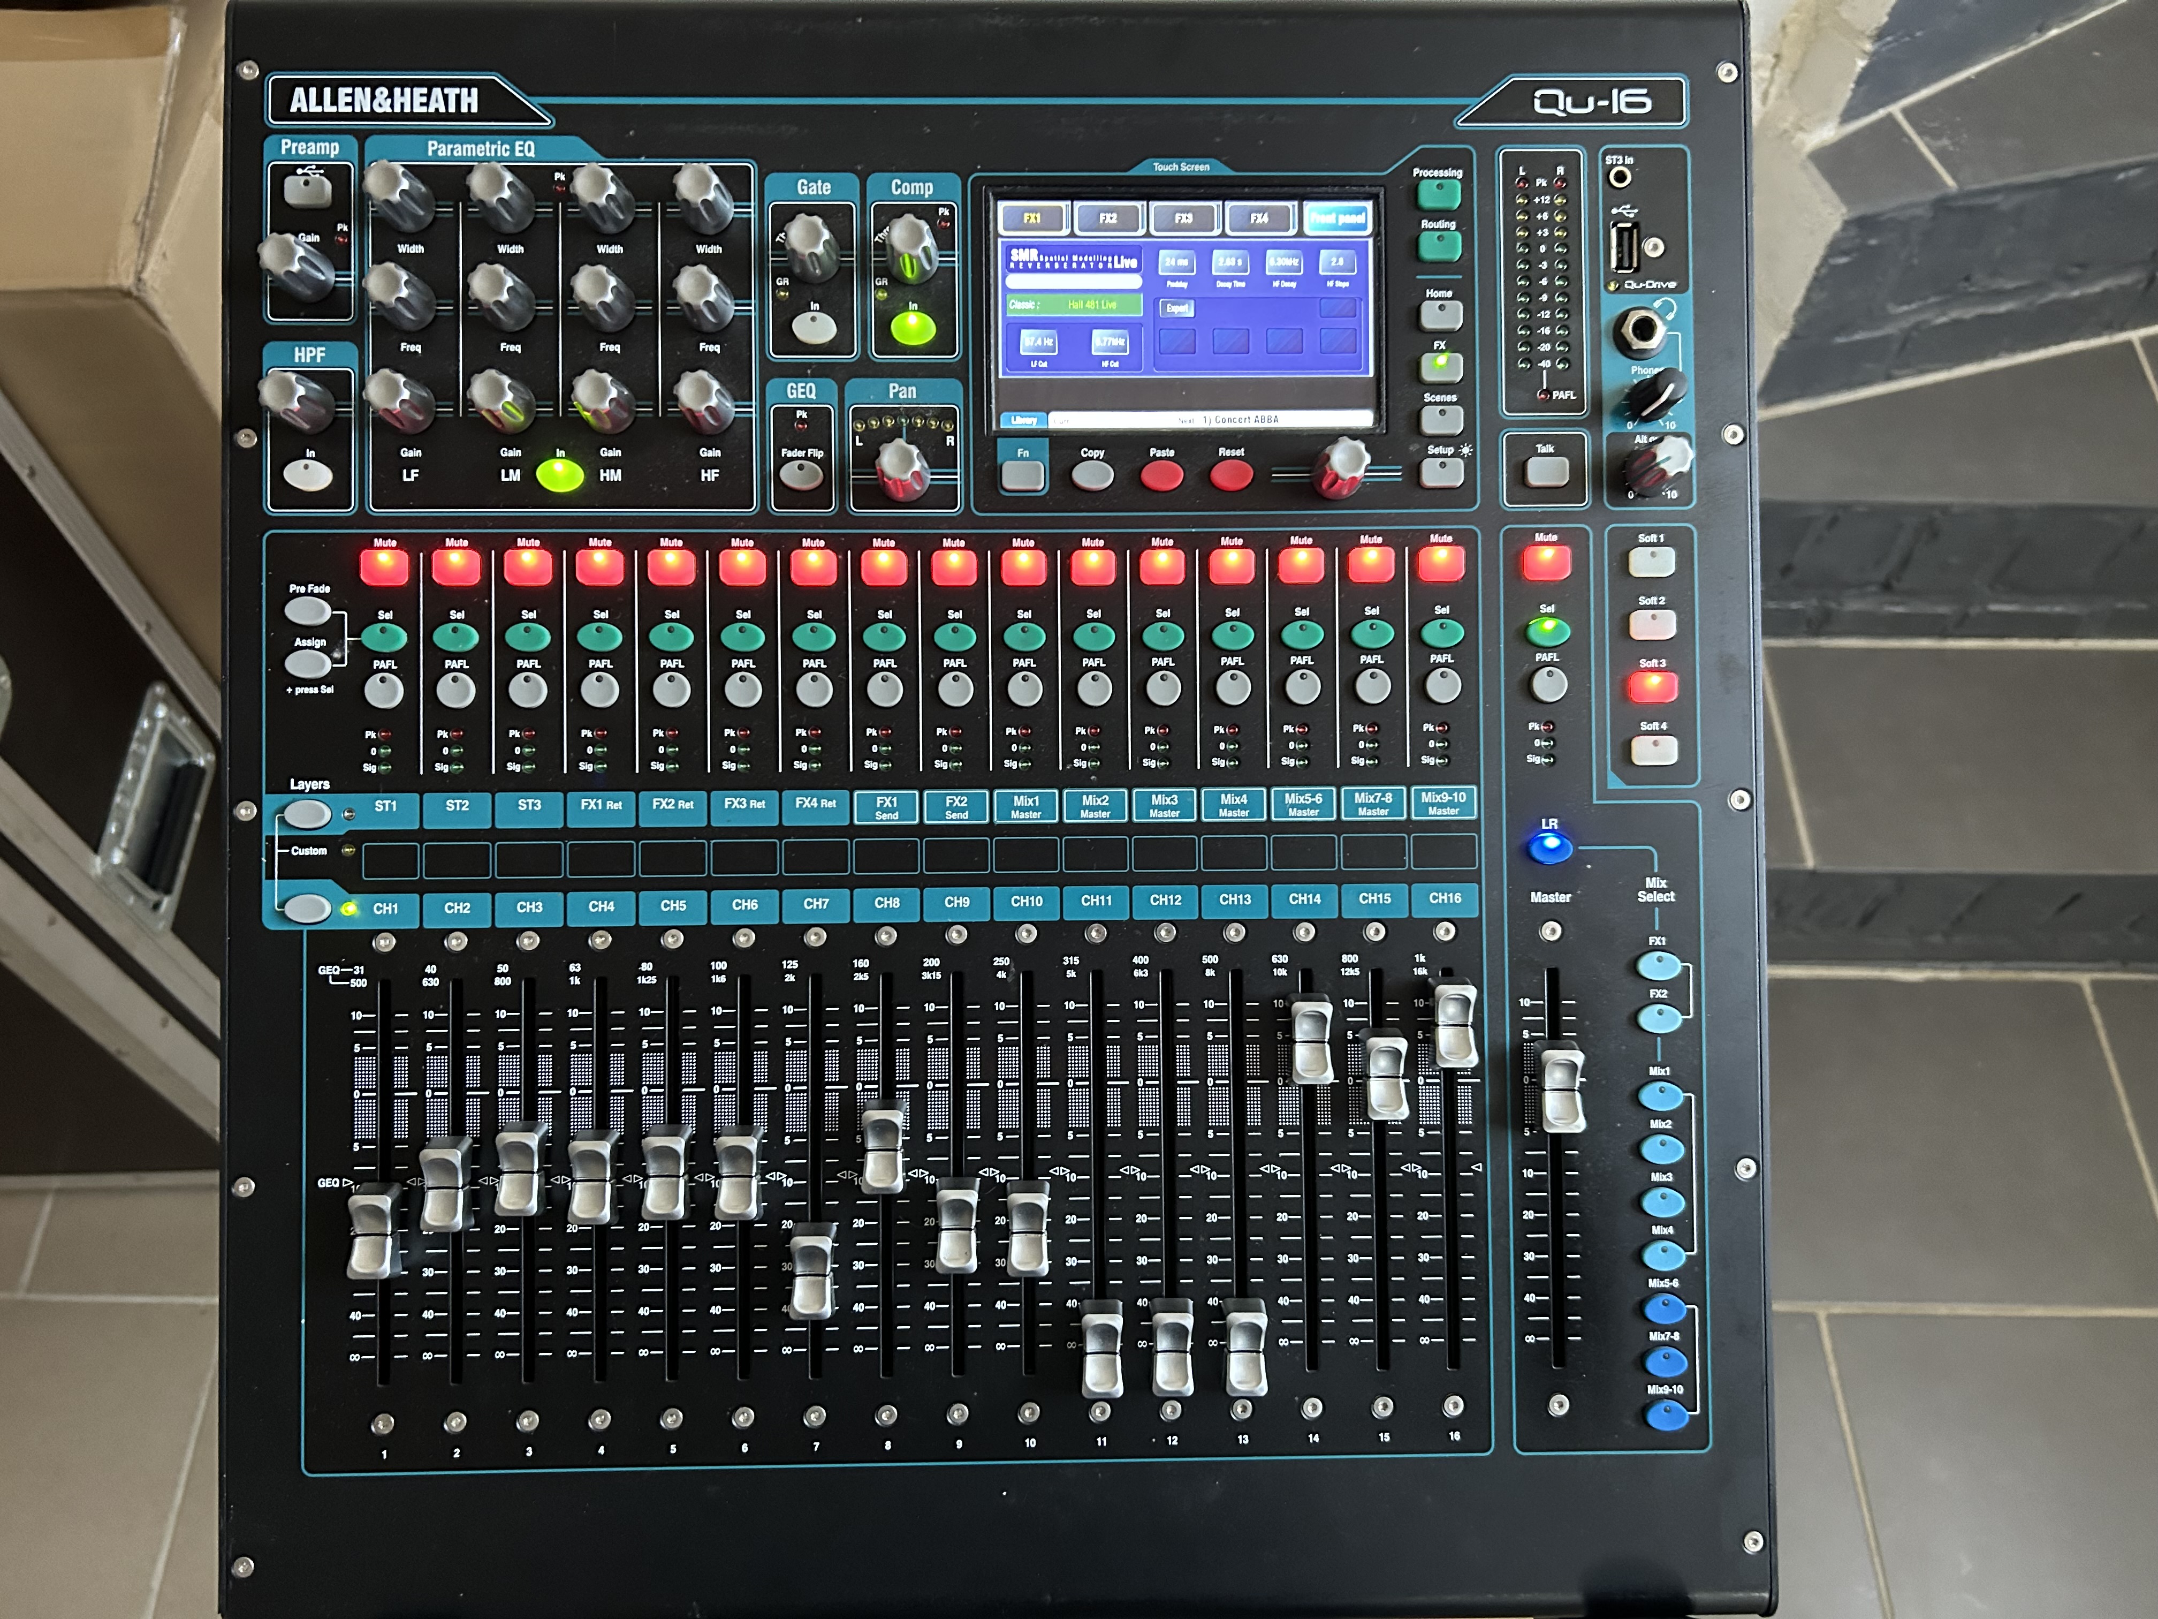Push the Routing key beside the screen

[1439, 247]
